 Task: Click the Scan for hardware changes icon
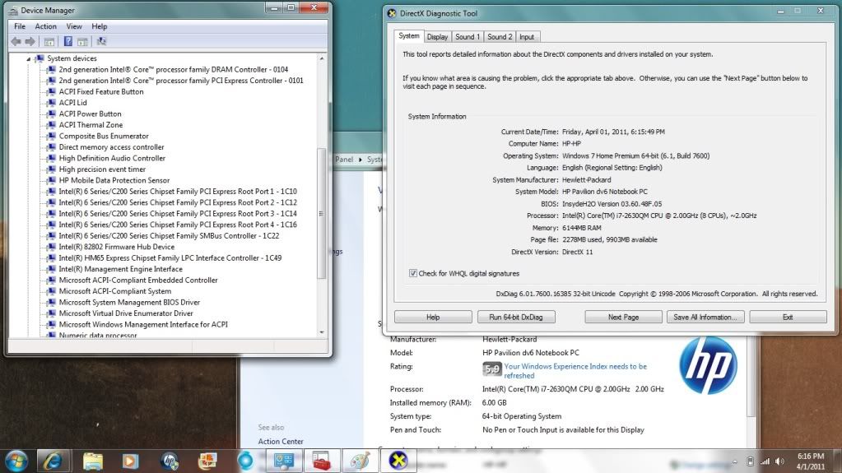tap(101, 41)
